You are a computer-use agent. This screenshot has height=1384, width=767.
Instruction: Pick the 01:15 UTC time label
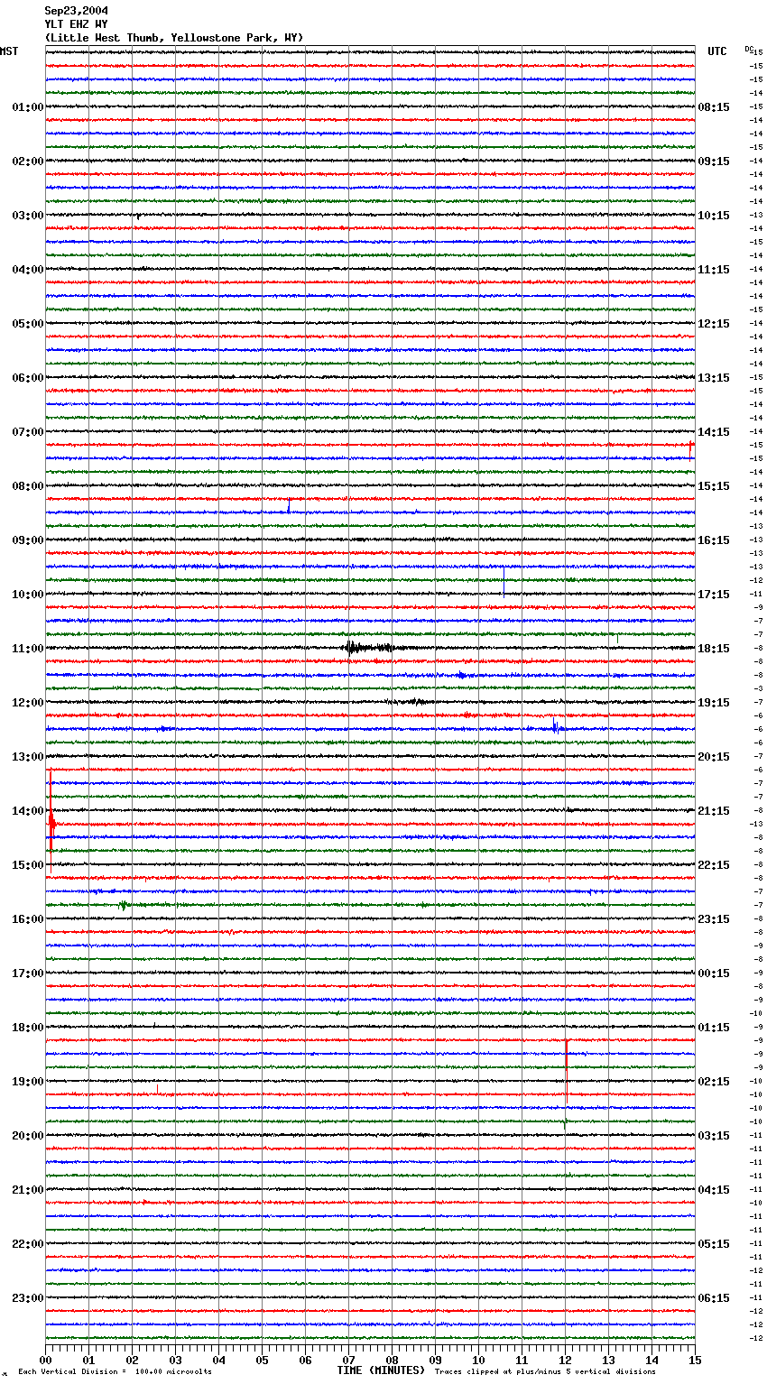click(x=714, y=1028)
